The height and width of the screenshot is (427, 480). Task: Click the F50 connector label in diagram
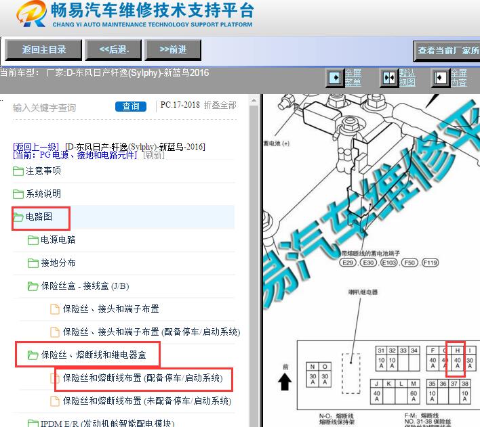[x=409, y=263]
